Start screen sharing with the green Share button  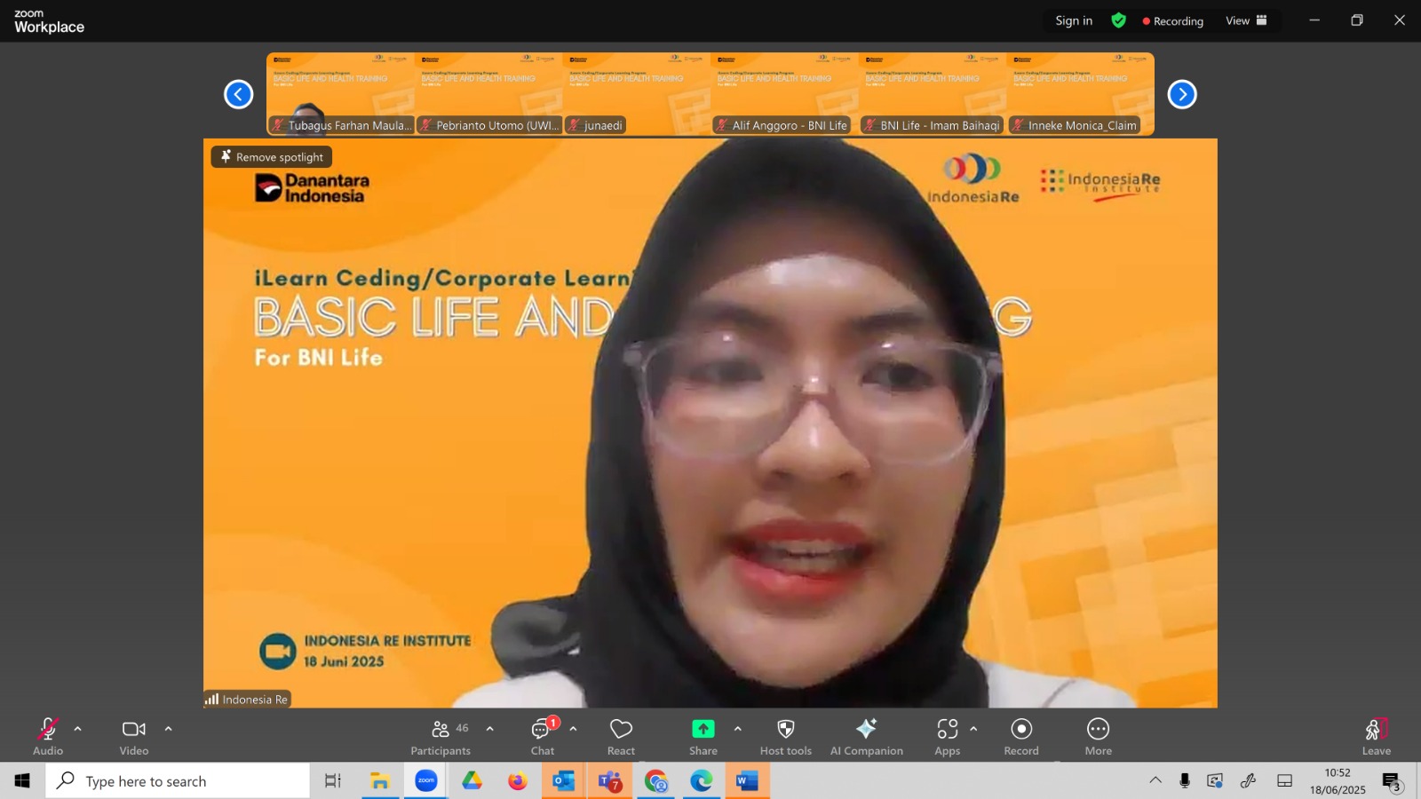click(x=703, y=737)
